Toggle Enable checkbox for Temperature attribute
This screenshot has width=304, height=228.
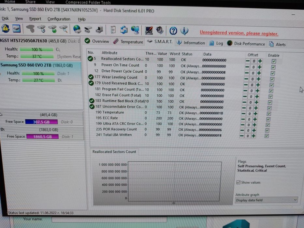[268, 114]
